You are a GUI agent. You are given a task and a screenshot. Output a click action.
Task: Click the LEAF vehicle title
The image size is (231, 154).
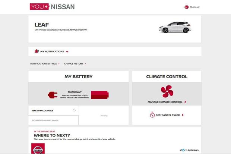point(42,25)
